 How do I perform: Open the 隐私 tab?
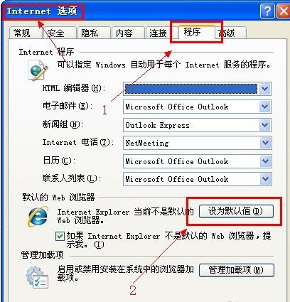click(94, 33)
